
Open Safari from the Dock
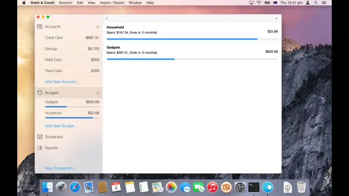coord(75,187)
